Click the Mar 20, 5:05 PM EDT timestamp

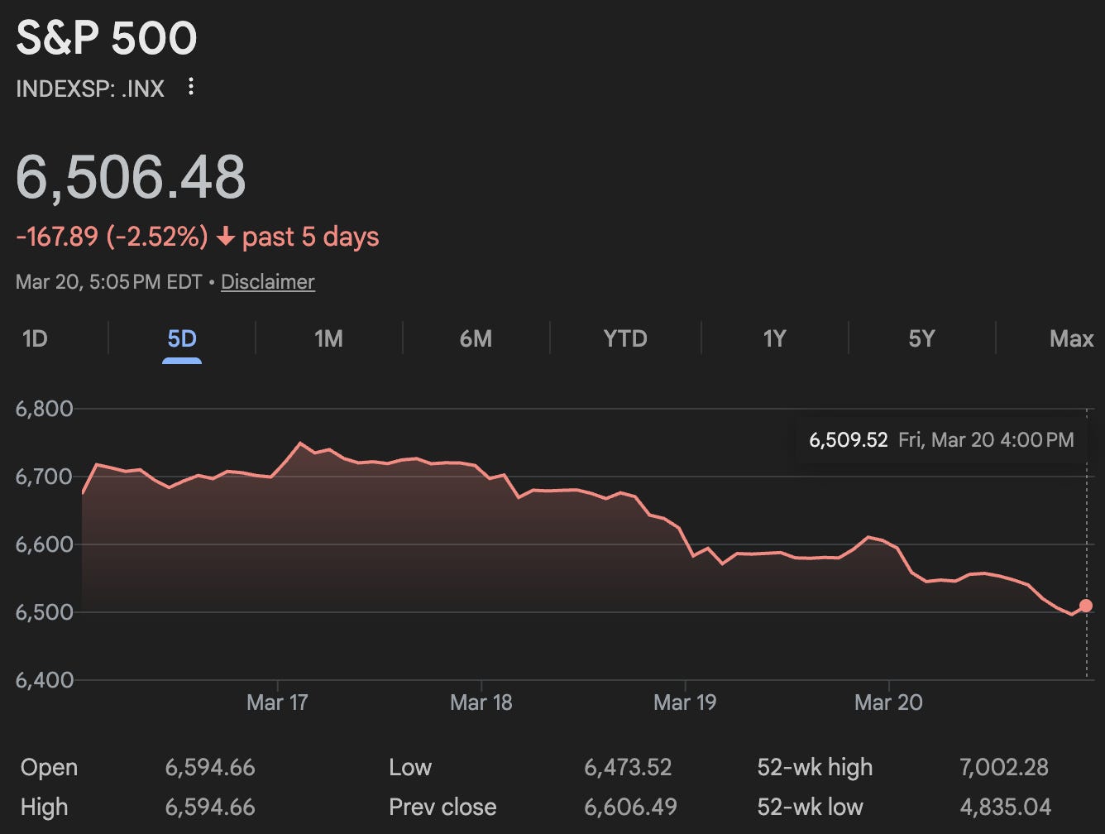click(x=109, y=282)
